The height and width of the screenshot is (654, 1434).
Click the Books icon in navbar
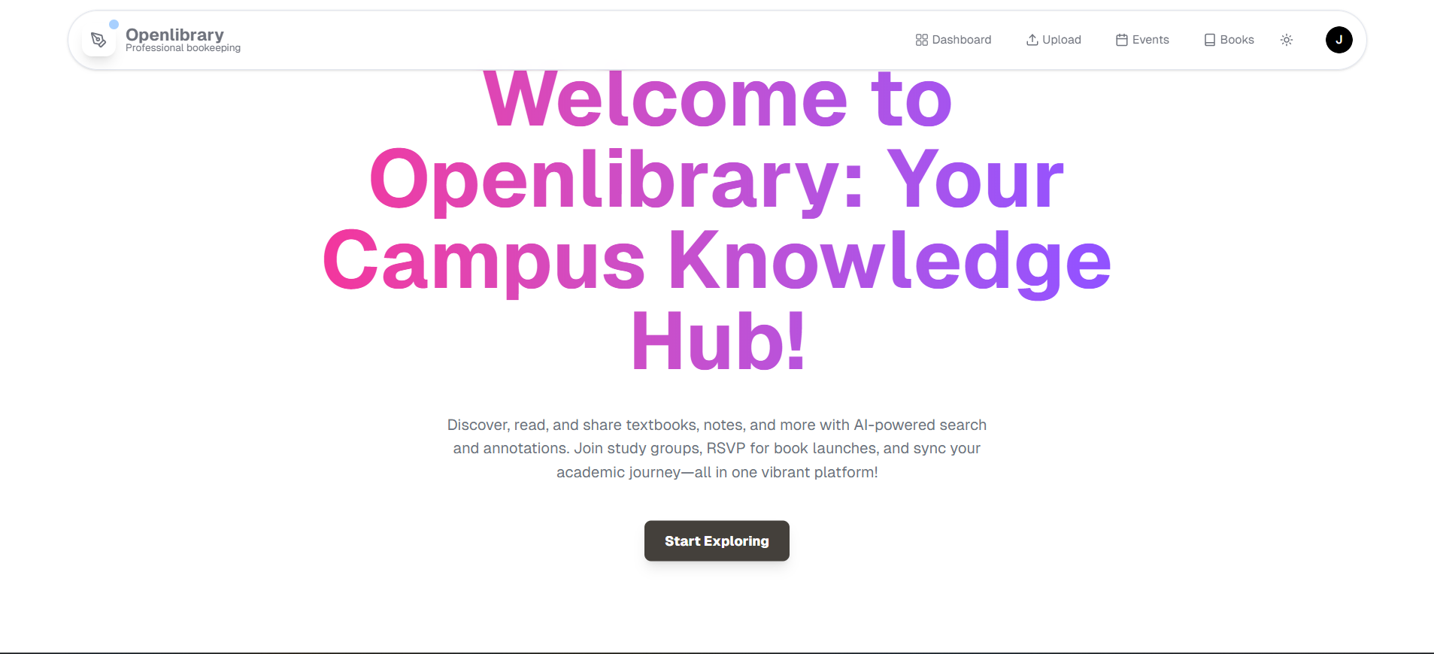coord(1209,40)
